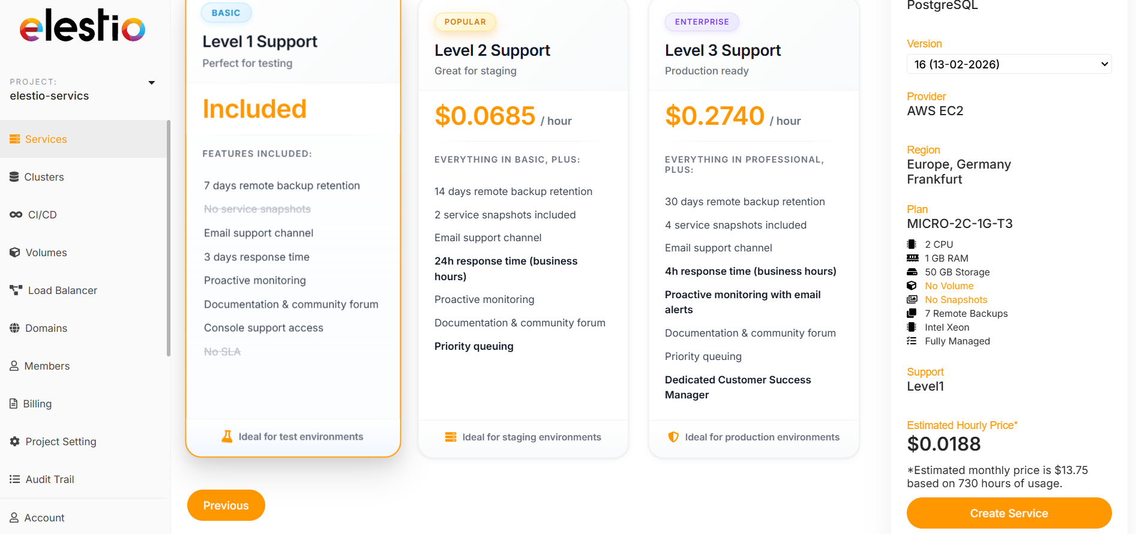Click the Load Balancer network icon
1136x534 pixels.
[x=16, y=290]
